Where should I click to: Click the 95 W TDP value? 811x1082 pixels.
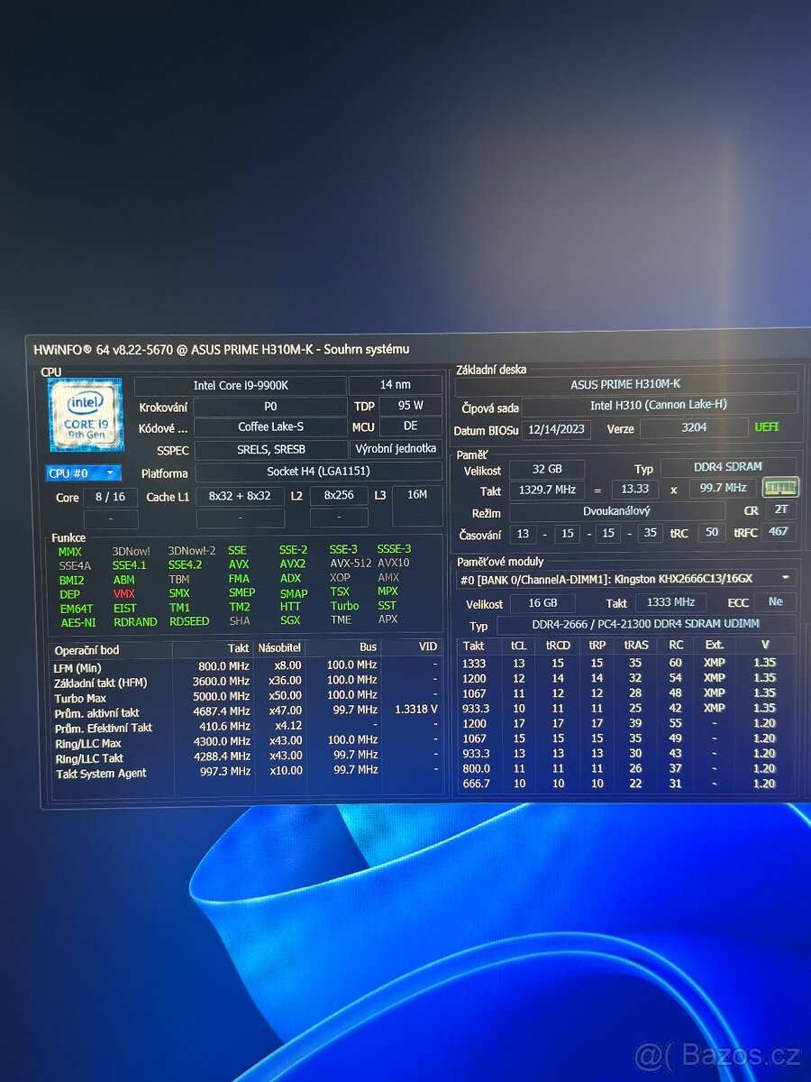[x=411, y=406]
